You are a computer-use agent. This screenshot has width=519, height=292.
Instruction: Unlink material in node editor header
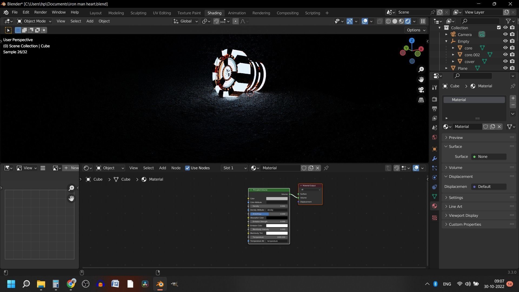318,168
